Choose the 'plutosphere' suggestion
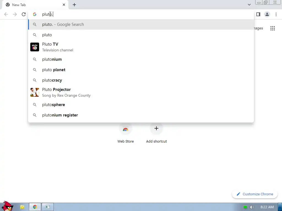282x211 pixels. pyautogui.click(x=141, y=105)
